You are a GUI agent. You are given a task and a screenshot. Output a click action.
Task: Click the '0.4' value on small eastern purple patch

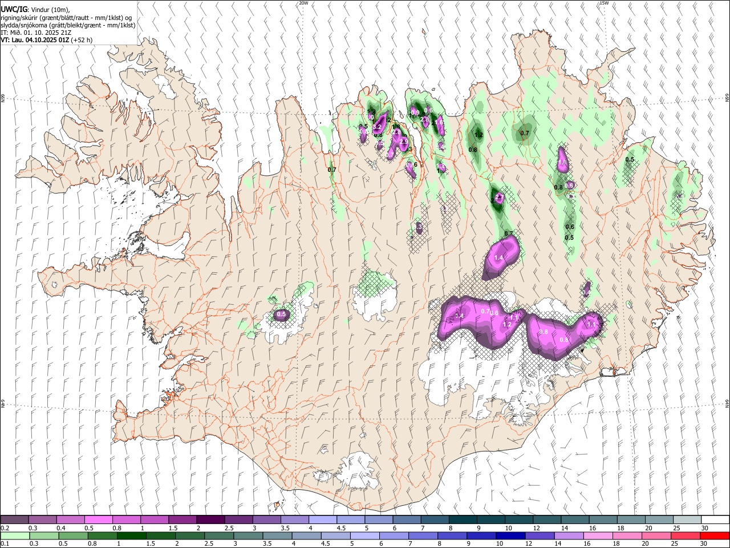[587, 292]
